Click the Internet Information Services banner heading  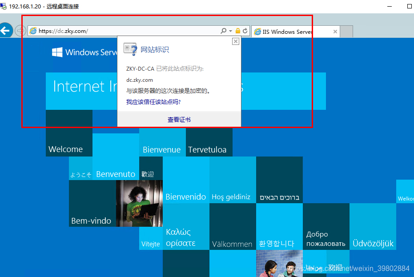(x=186, y=91)
